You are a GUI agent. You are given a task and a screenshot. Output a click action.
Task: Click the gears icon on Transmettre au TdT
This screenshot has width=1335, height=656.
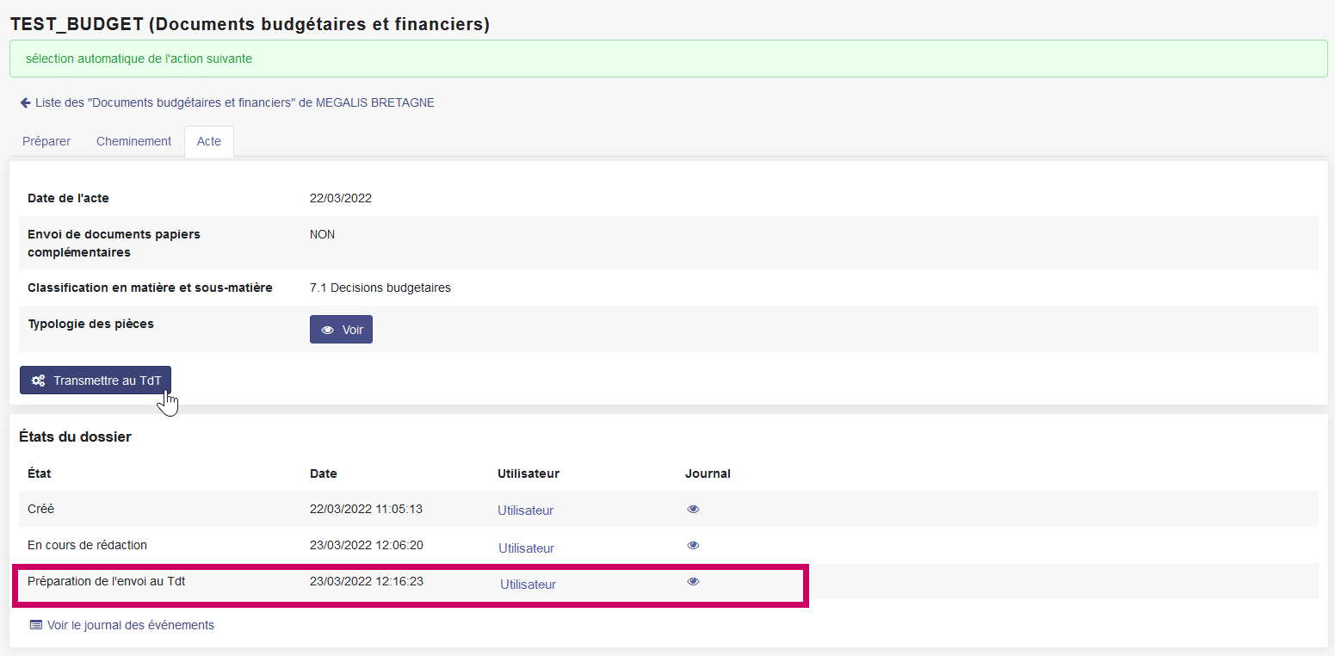coord(38,381)
